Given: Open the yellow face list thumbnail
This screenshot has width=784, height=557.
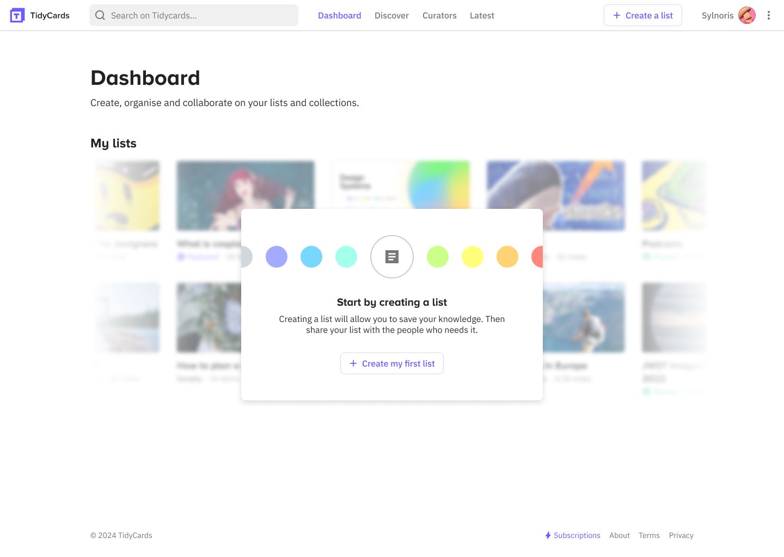Looking at the screenshot, I should pyautogui.click(x=128, y=196).
